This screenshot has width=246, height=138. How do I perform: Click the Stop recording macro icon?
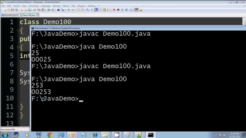pos(118,10)
